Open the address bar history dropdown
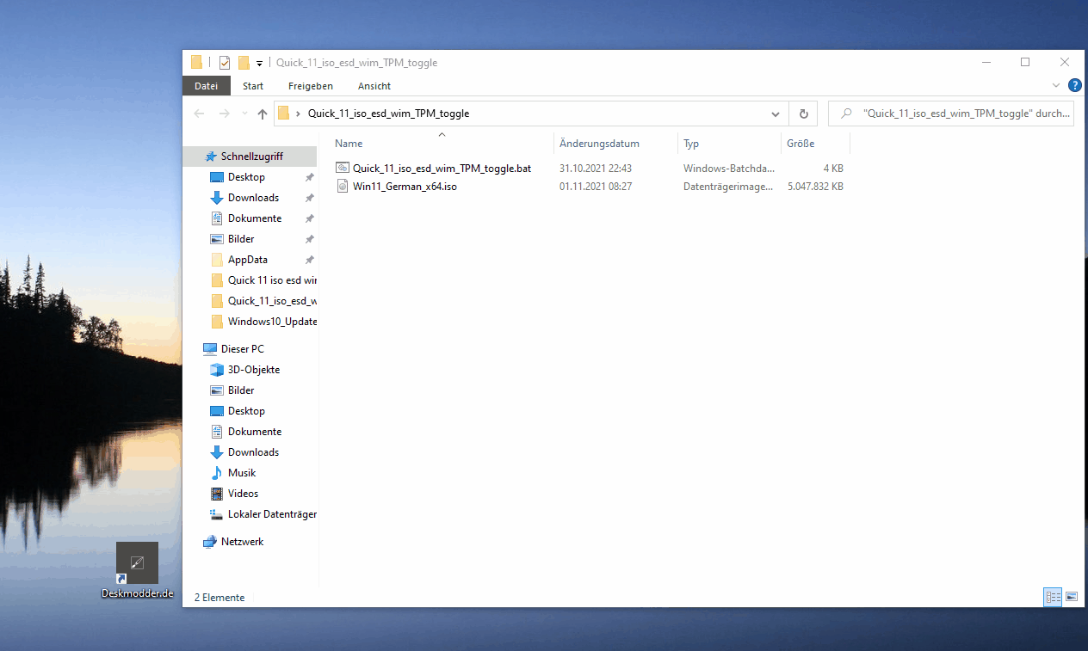 (x=776, y=114)
